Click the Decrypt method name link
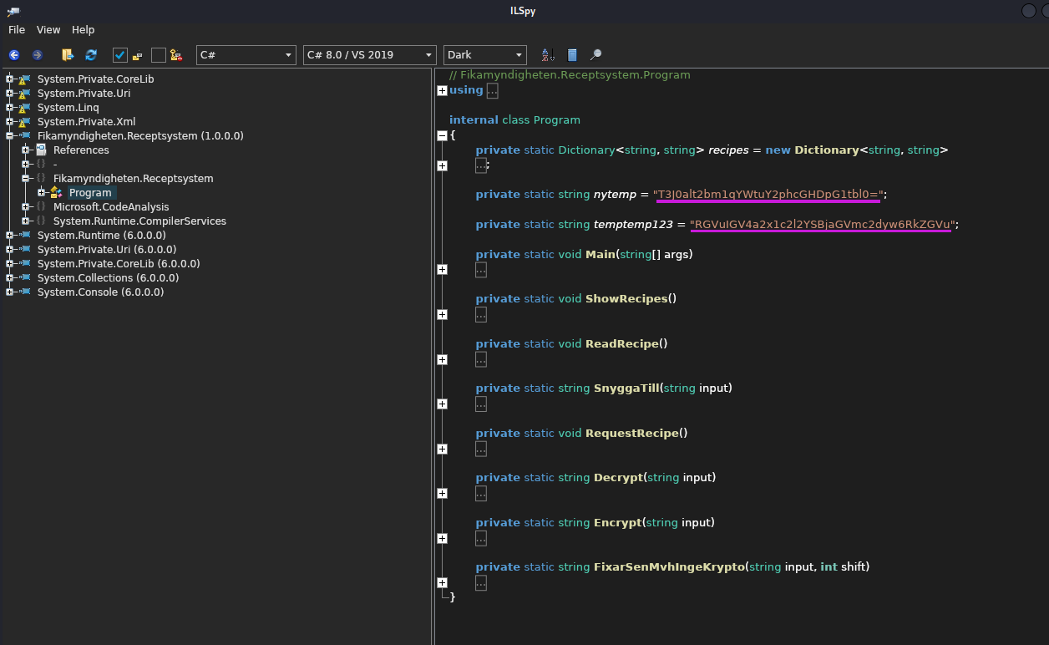The height and width of the screenshot is (645, 1049). [618, 478]
